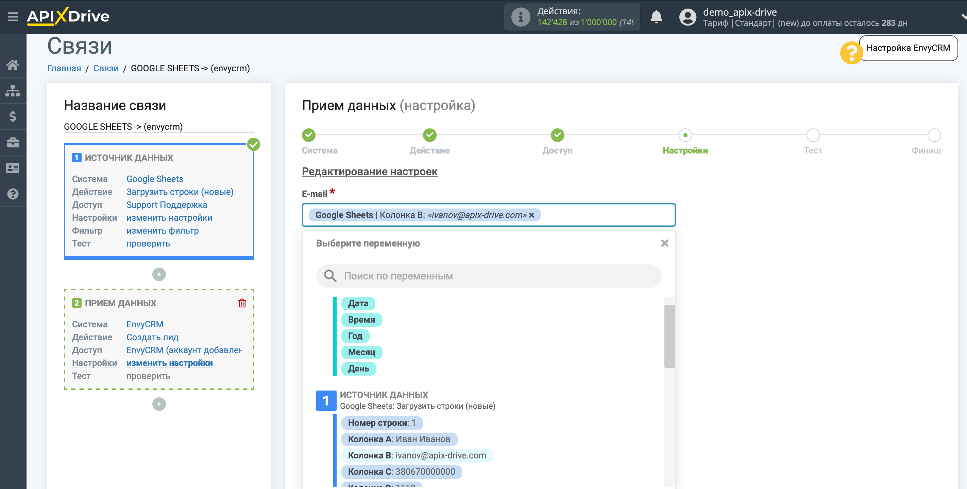967x489 pixels.
Task: Insert the Время variable
Action: 361,320
